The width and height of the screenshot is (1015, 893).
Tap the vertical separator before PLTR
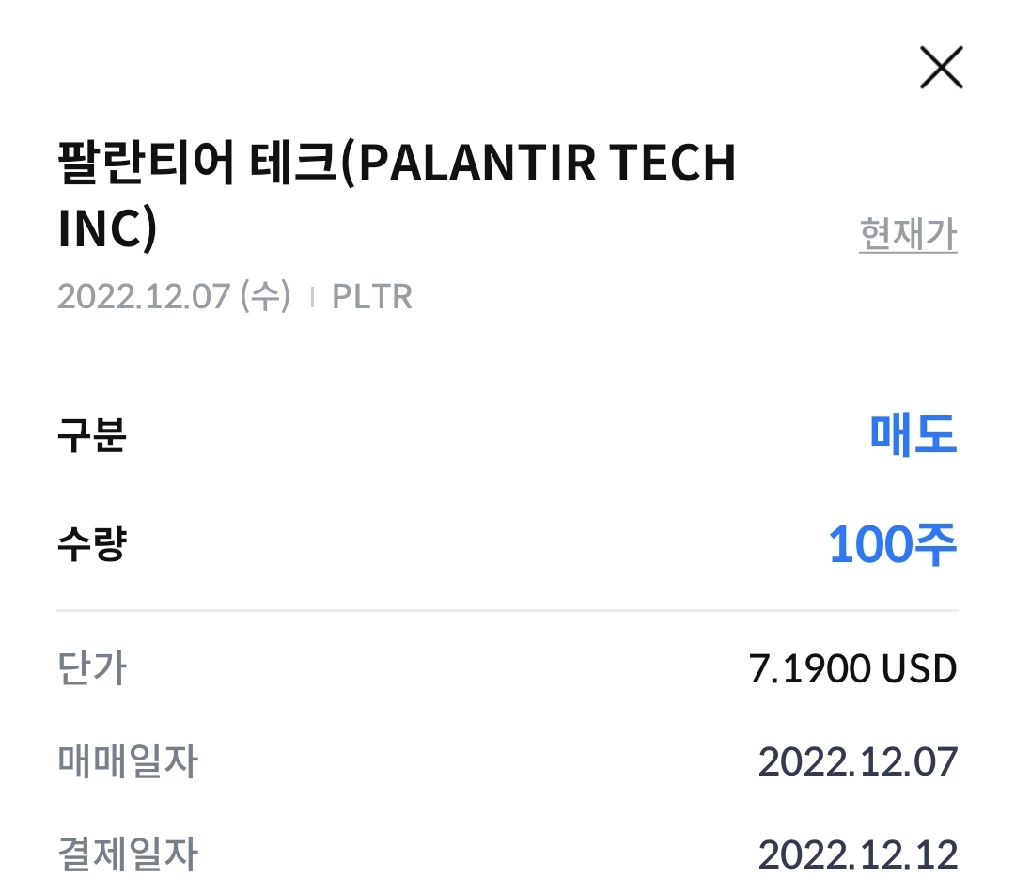tap(312, 297)
